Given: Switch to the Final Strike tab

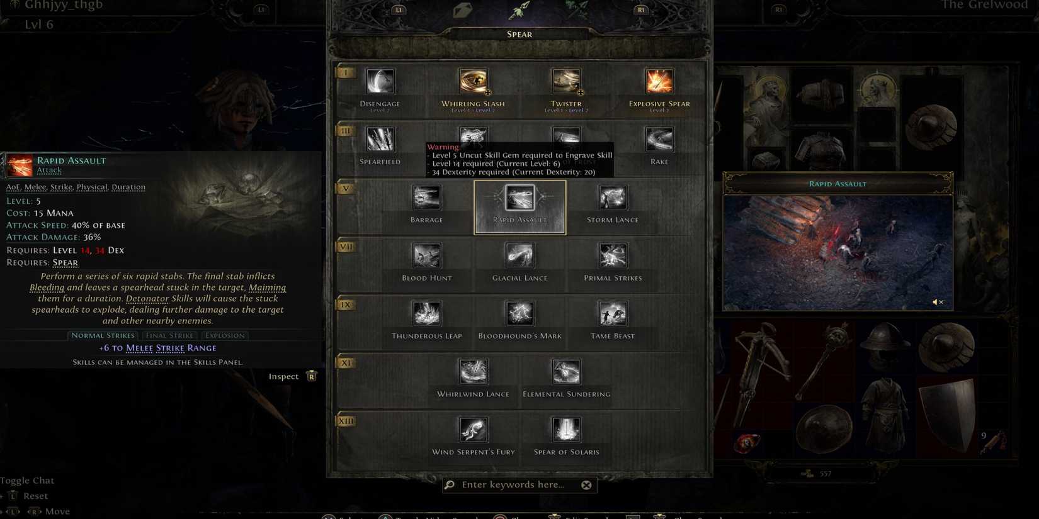Looking at the screenshot, I should pos(169,335).
